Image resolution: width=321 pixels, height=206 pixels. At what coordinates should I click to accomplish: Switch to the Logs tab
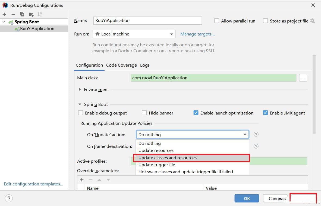145,65
